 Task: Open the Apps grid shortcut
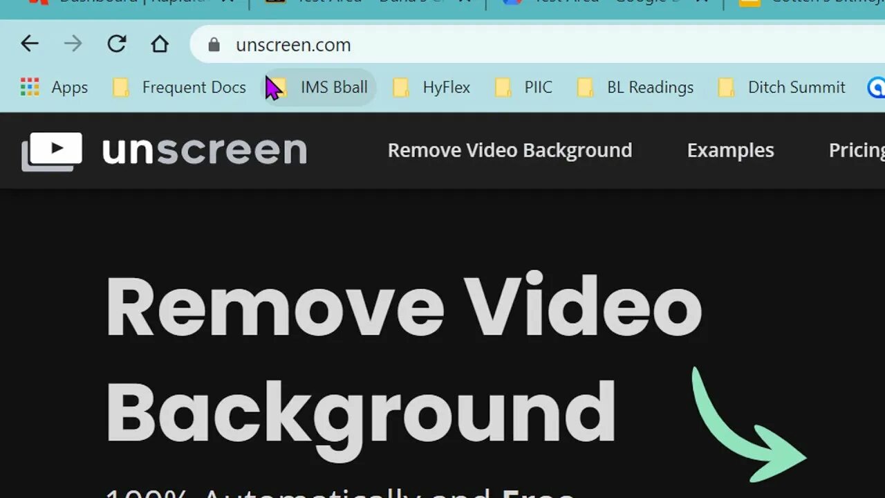tap(54, 87)
